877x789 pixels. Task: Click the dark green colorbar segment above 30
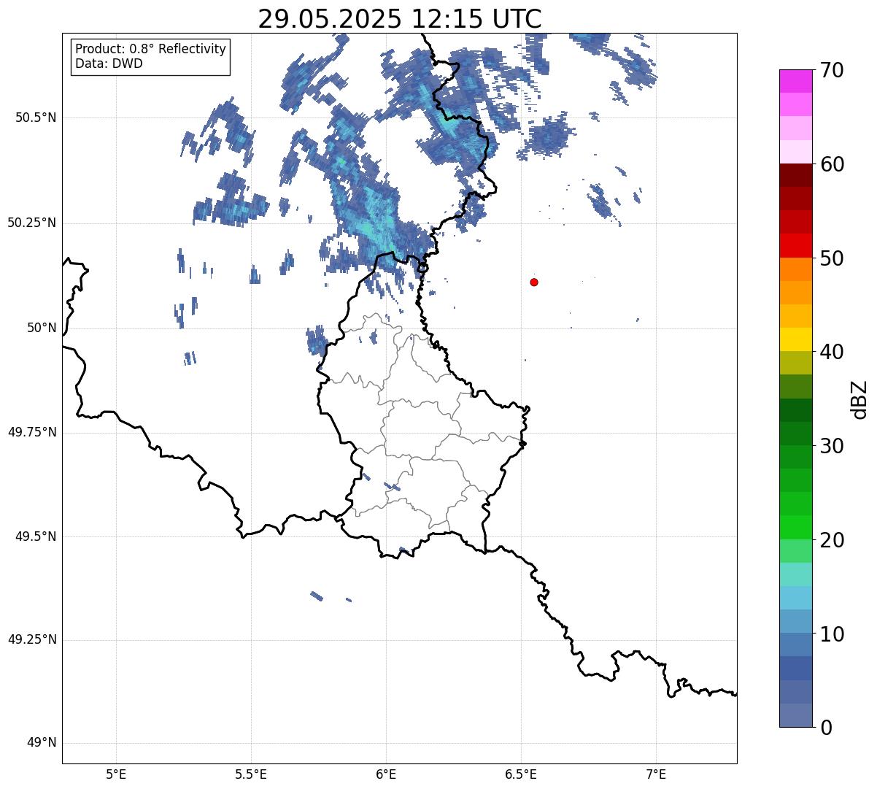pyautogui.click(x=796, y=434)
